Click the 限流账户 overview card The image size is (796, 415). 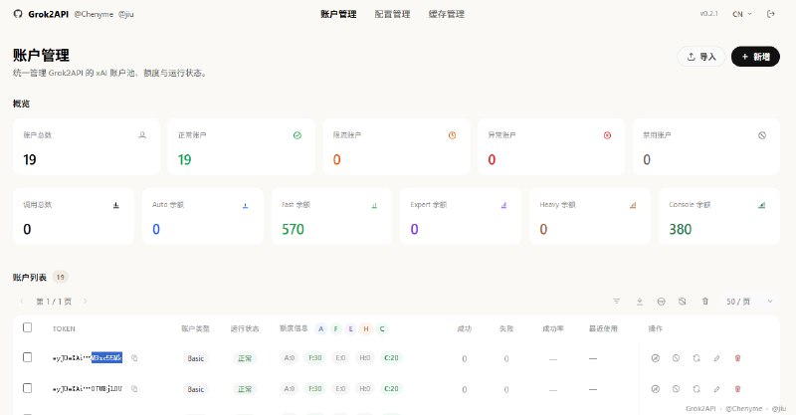pyautogui.click(x=396, y=147)
